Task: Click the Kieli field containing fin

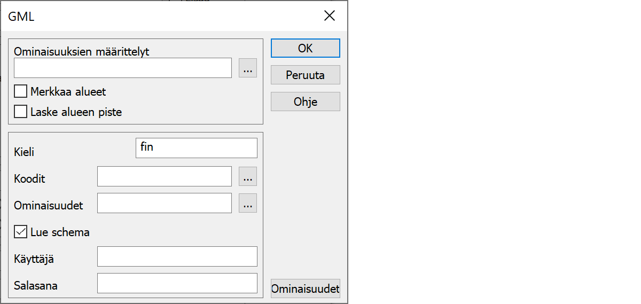Action: click(196, 148)
